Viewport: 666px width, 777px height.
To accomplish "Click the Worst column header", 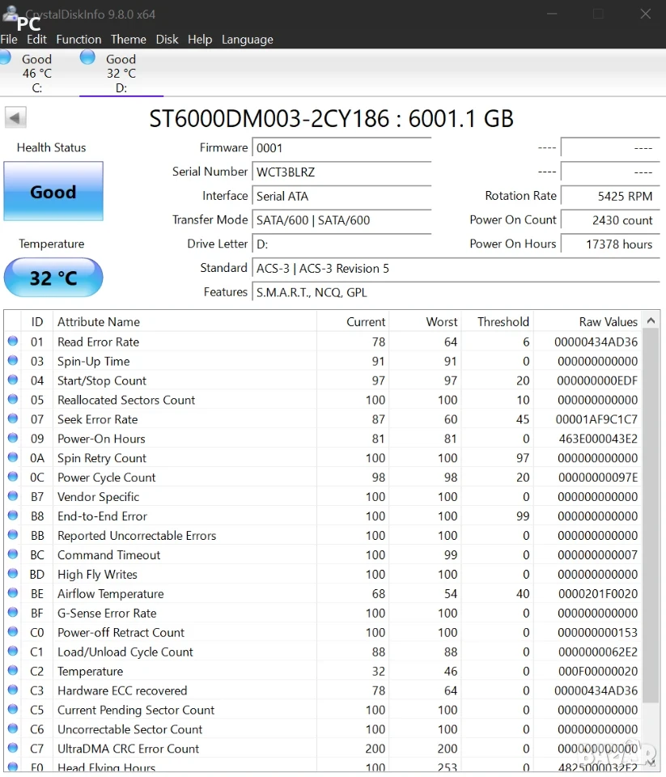I will tap(425, 322).
